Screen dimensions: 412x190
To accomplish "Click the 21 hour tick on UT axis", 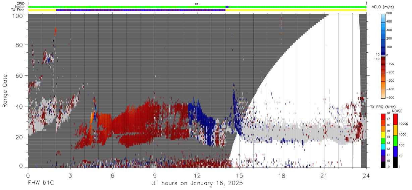I will (324, 175).
